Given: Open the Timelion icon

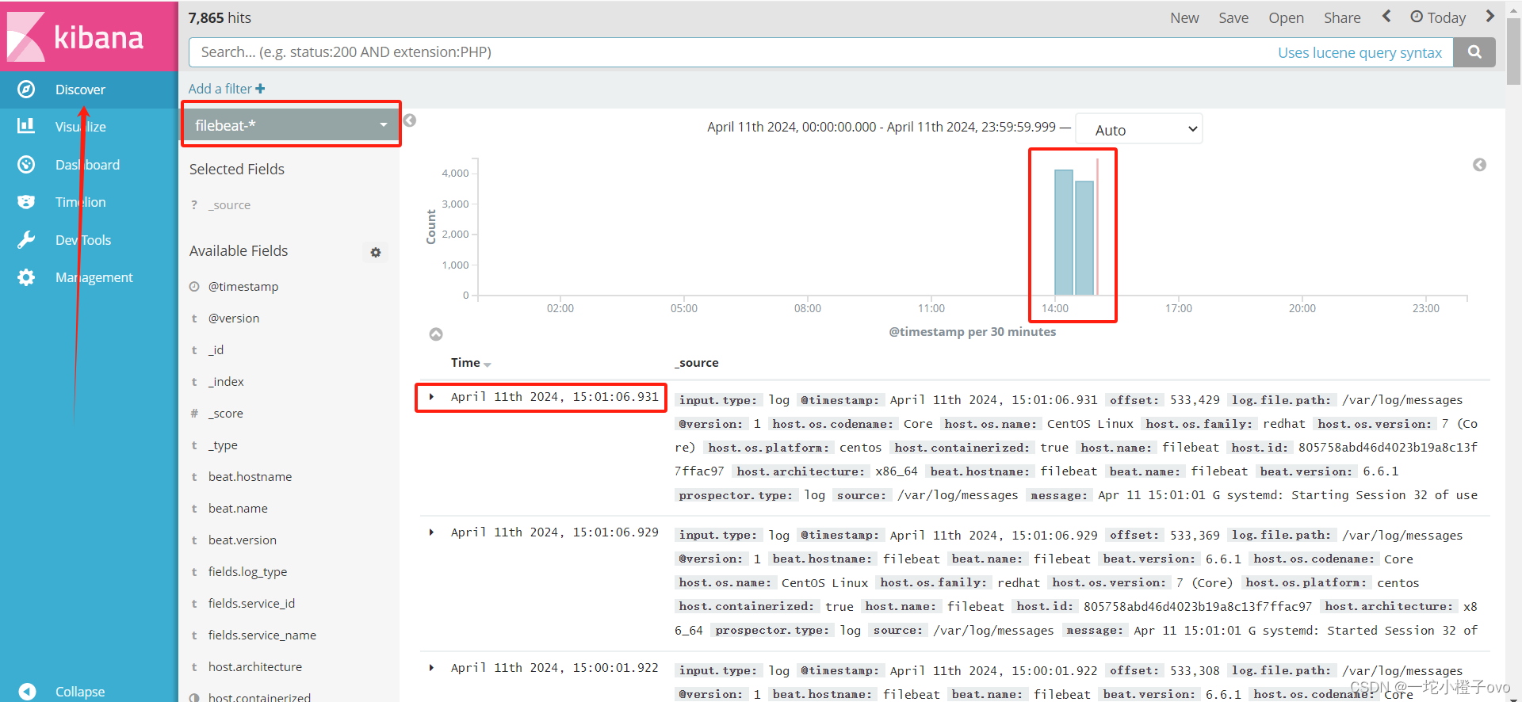Looking at the screenshot, I should click(26, 202).
